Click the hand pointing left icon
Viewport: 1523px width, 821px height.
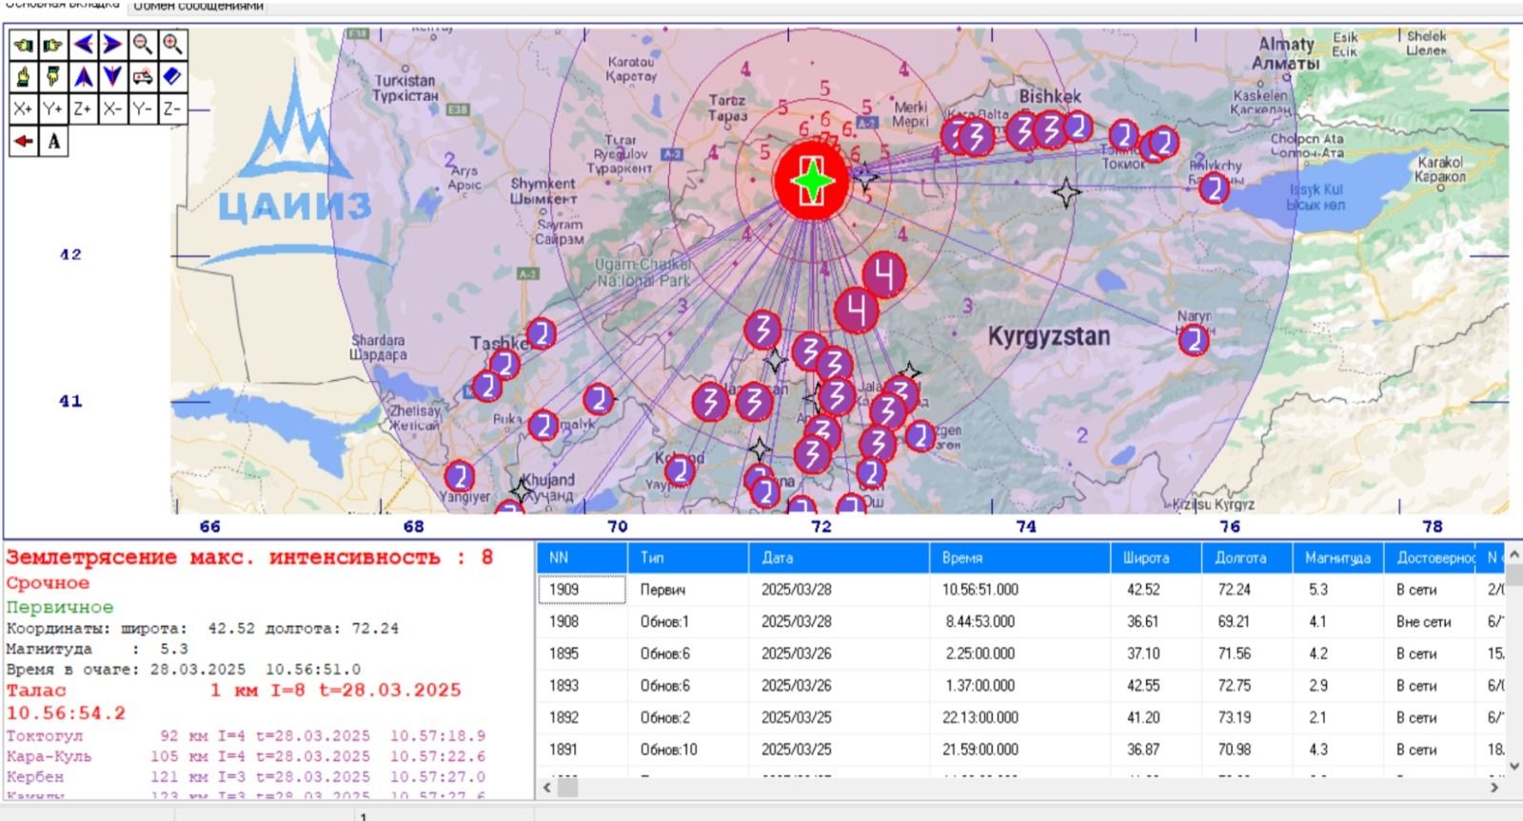point(23,44)
